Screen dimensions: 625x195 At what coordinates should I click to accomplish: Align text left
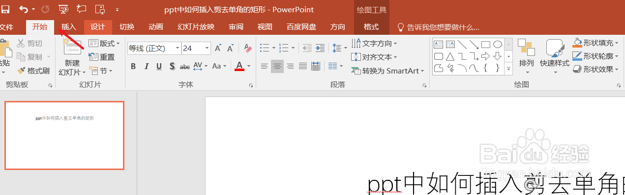click(x=265, y=66)
